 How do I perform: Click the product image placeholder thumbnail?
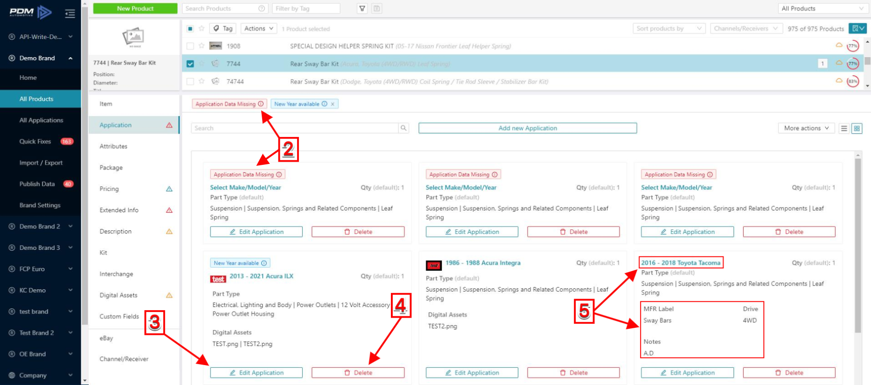pyautogui.click(x=133, y=37)
